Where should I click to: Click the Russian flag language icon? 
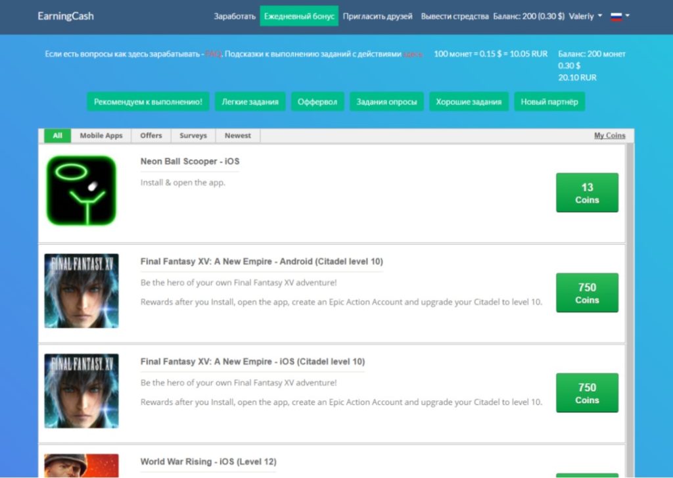point(616,16)
